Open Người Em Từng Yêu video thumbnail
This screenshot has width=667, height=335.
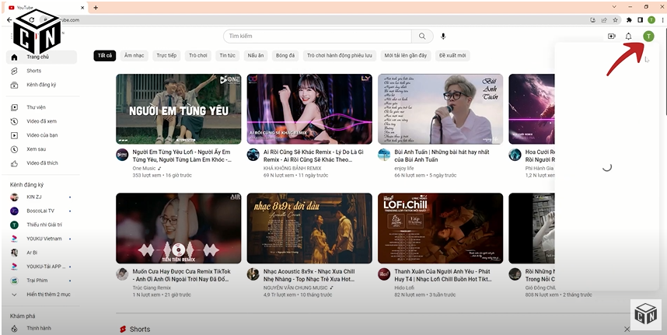(x=178, y=109)
